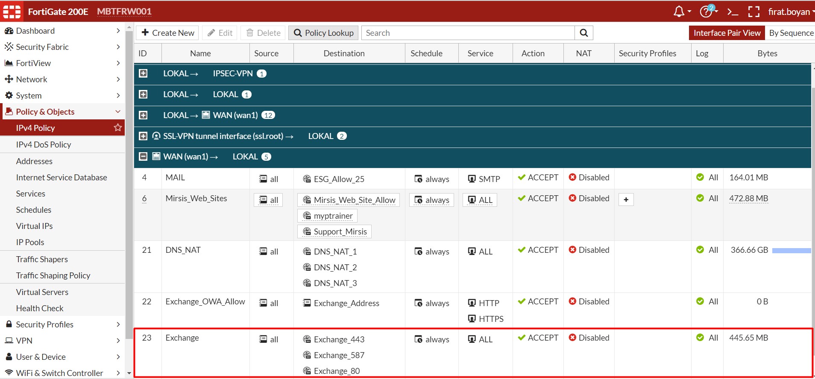Viewport: 815px width, 379px height.
Task: Click the FortiView chart icon
Action: pos(9,63)
